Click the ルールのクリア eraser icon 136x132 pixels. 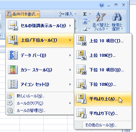tap(10, 103)
